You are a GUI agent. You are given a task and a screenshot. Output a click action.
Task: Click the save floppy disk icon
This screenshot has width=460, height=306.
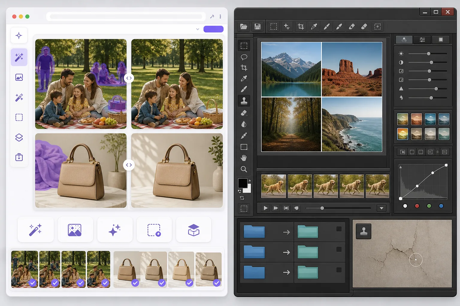coord(257,27)
